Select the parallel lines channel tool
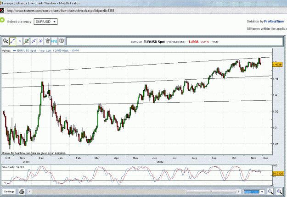Screen dimensions: 287x197 (40, 41)
